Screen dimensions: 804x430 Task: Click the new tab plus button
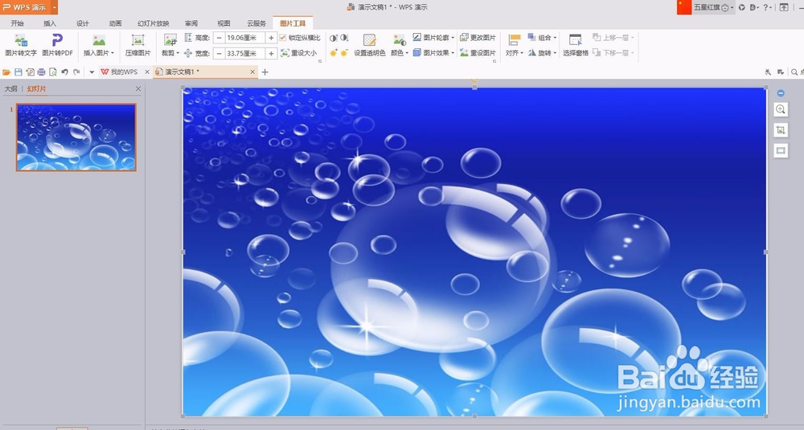(x=265, y=72)
